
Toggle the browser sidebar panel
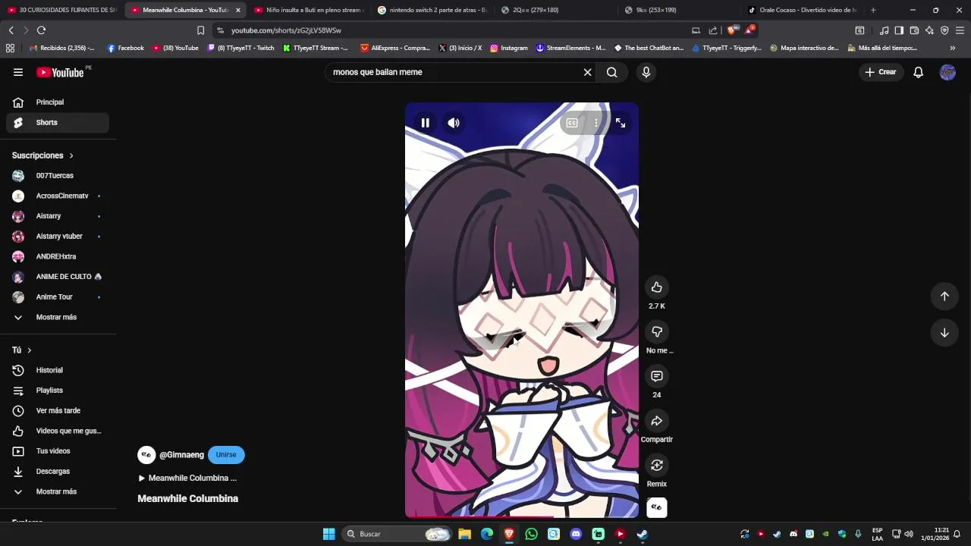[x=899, y=30]
